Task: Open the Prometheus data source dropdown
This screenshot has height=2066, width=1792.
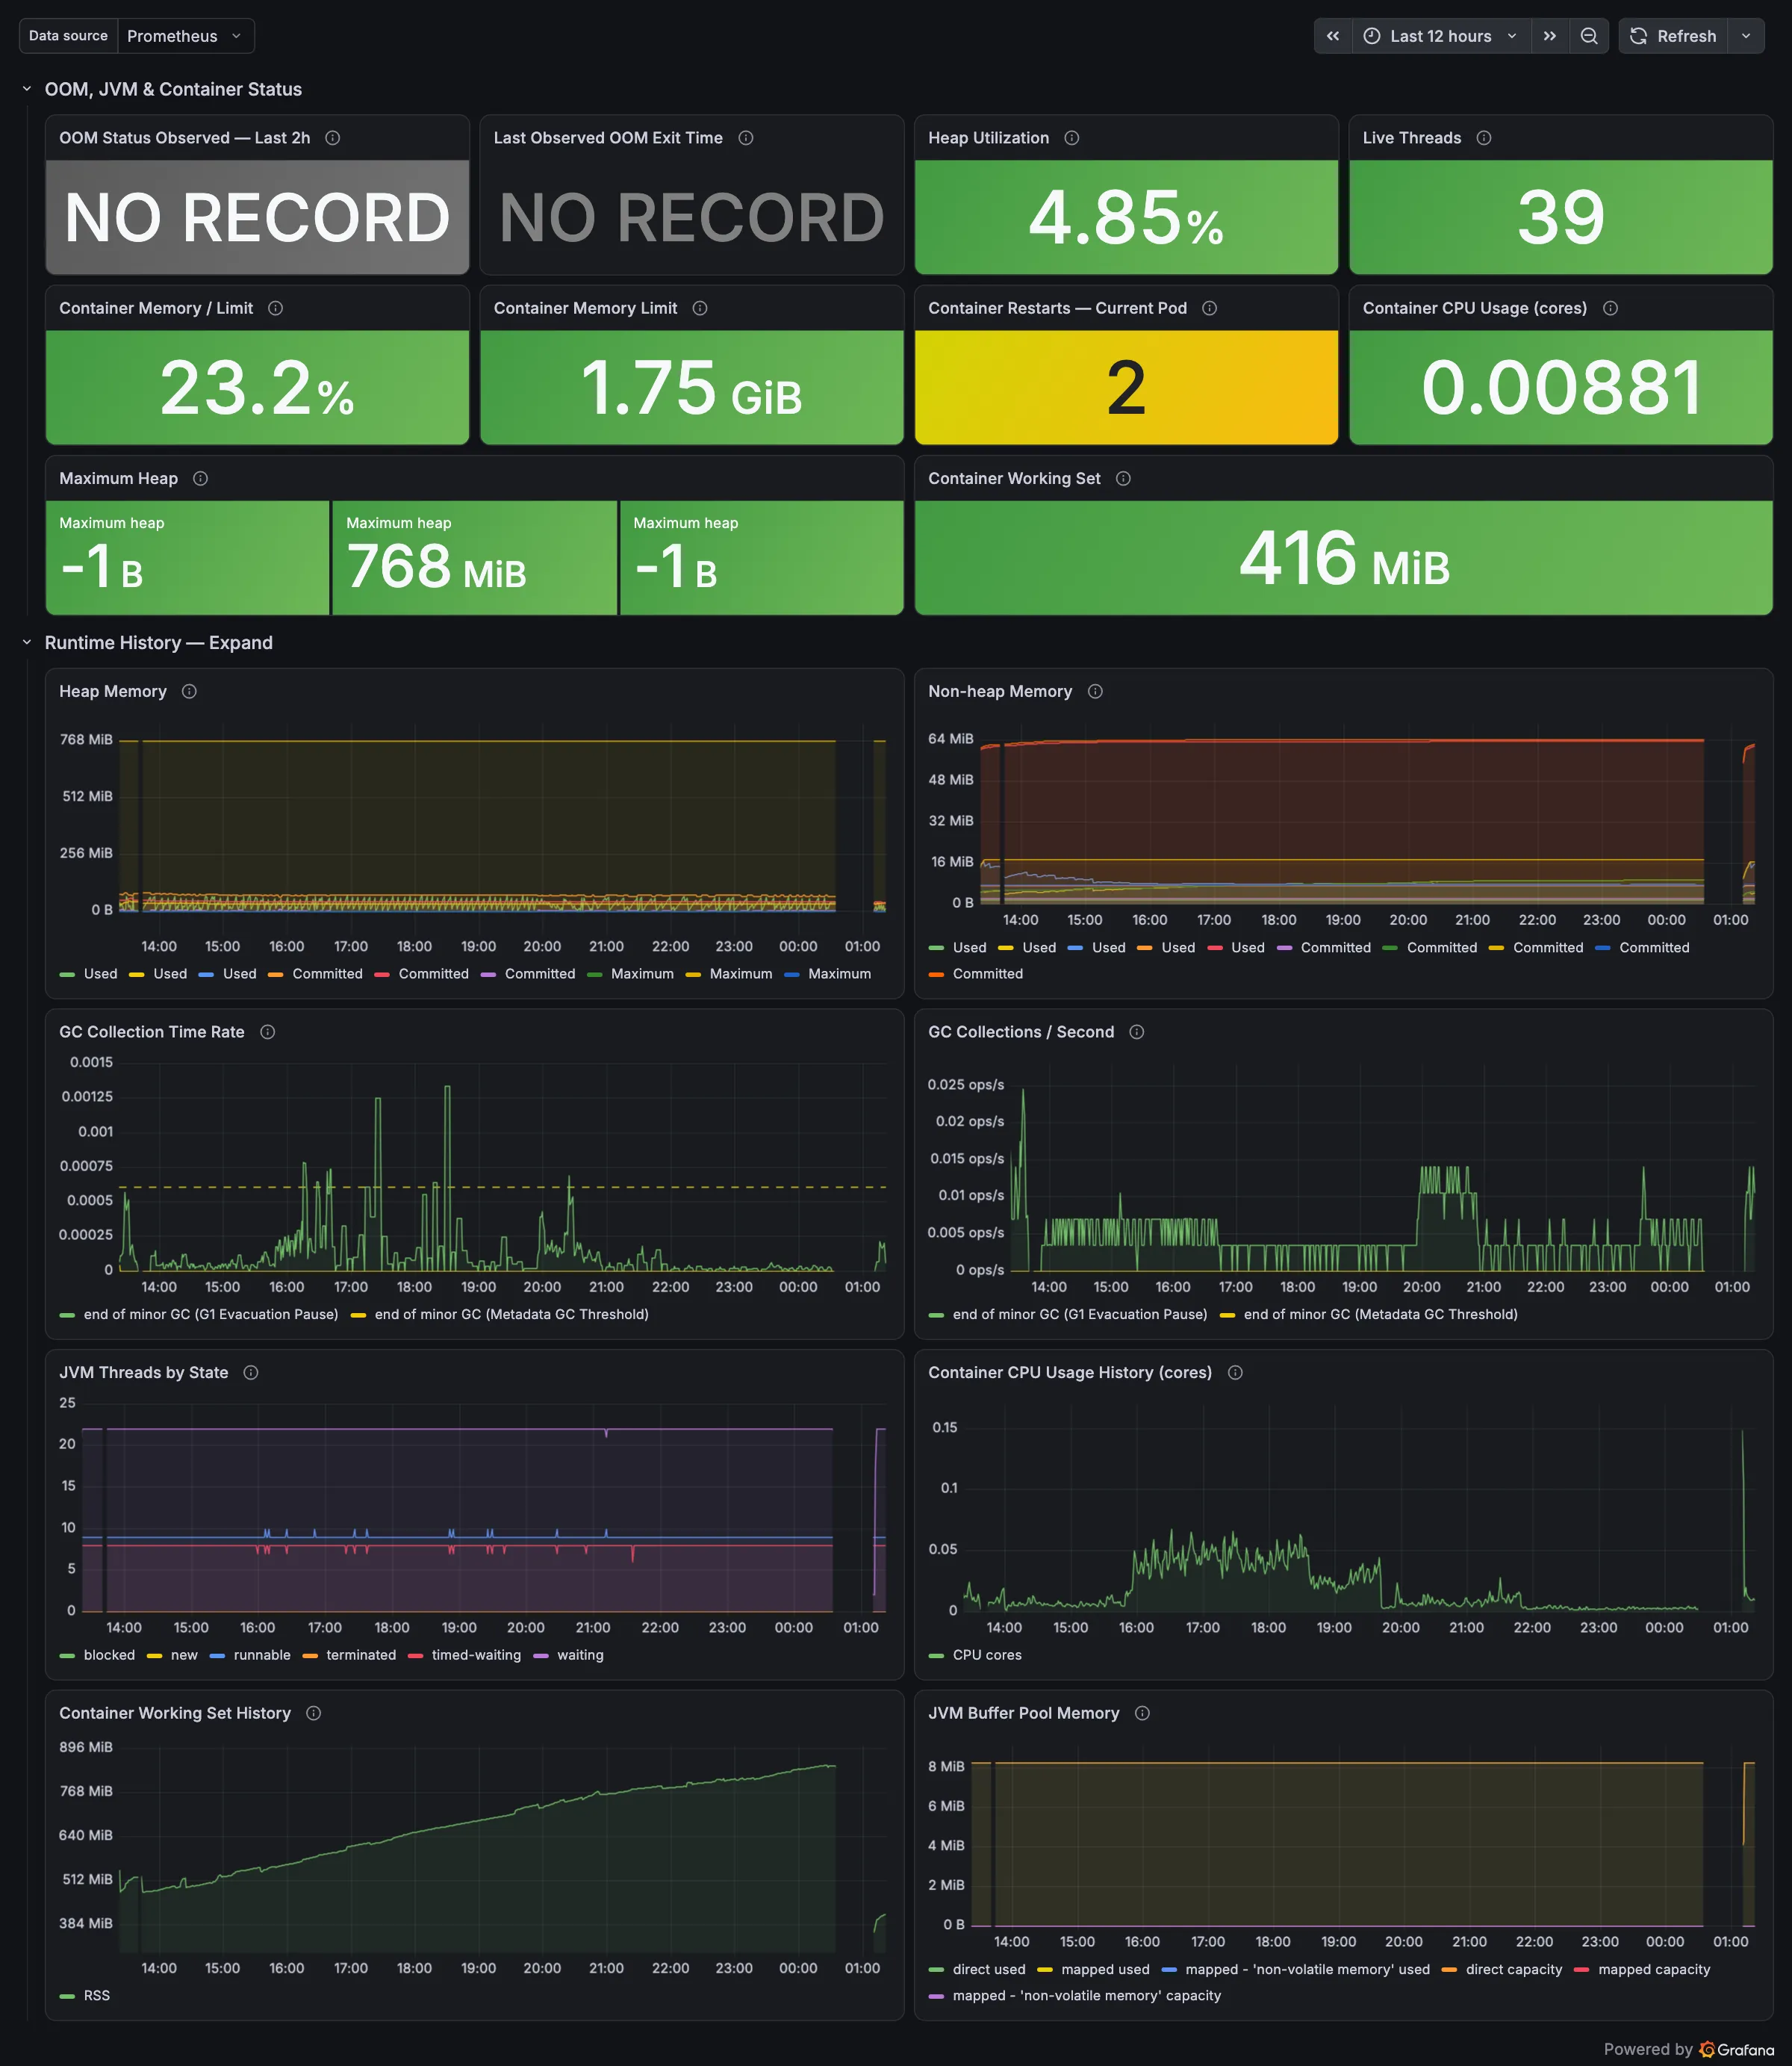Action: coord(185,36)
